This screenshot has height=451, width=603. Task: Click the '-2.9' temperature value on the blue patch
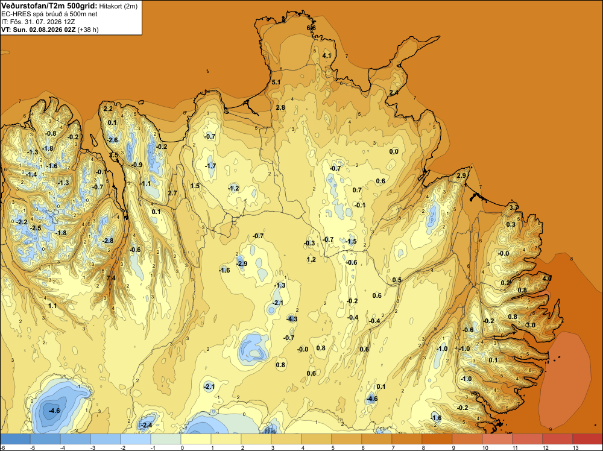(x=242, y=263)
